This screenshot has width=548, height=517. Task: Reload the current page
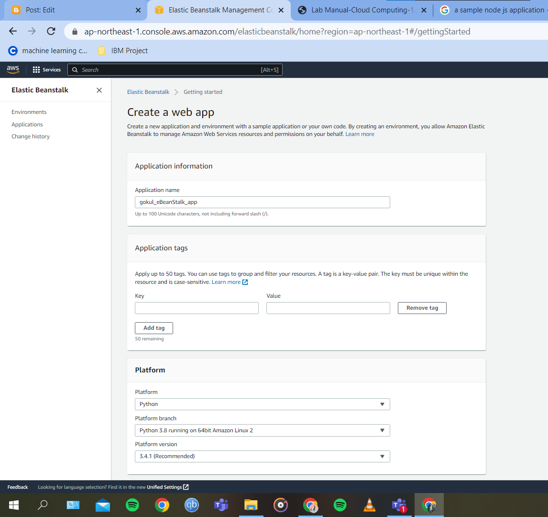click(51, 32)
